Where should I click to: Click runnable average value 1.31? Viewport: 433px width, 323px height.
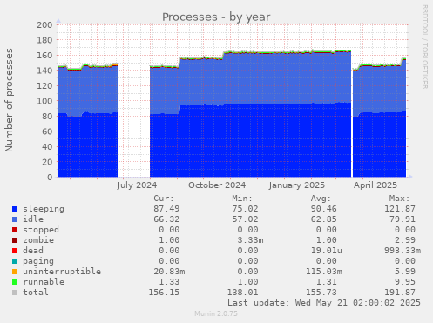click(327, 282)
